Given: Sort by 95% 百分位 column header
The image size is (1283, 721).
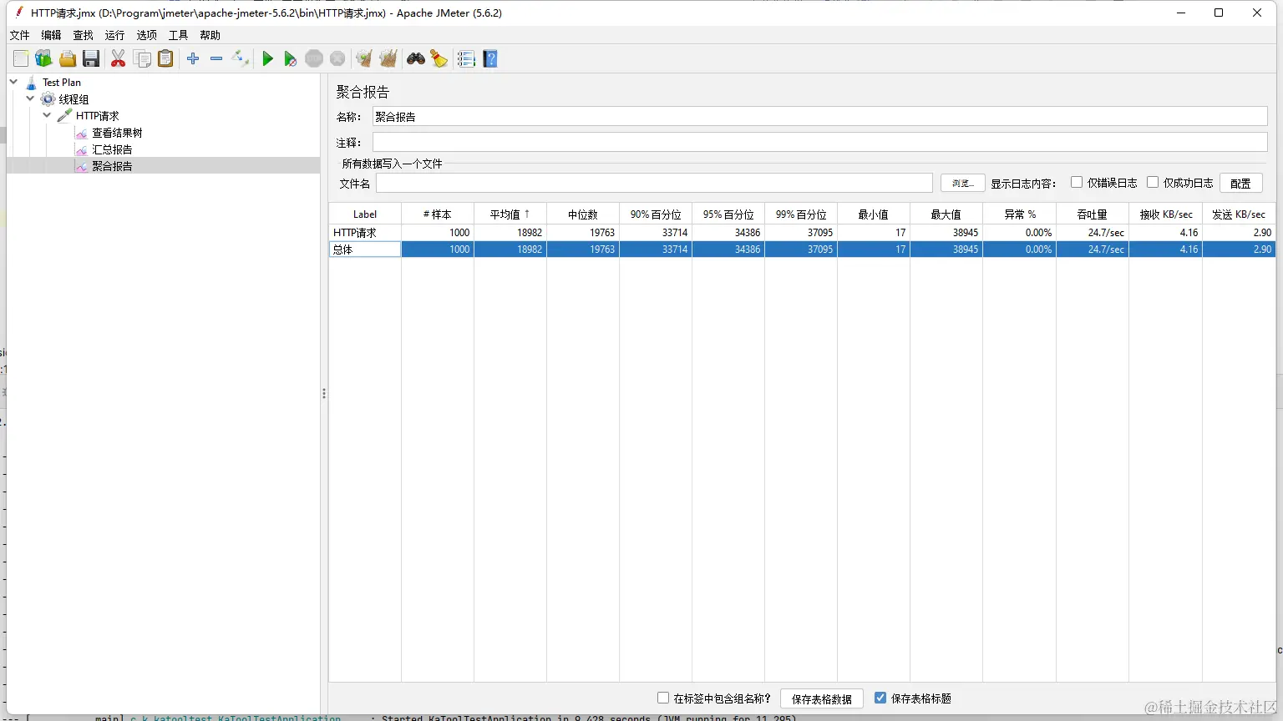Looking at the screenshot, I should click(x=728, y=214).
